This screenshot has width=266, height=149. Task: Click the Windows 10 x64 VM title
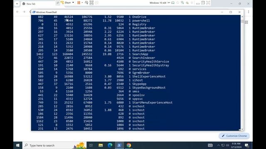158,3
